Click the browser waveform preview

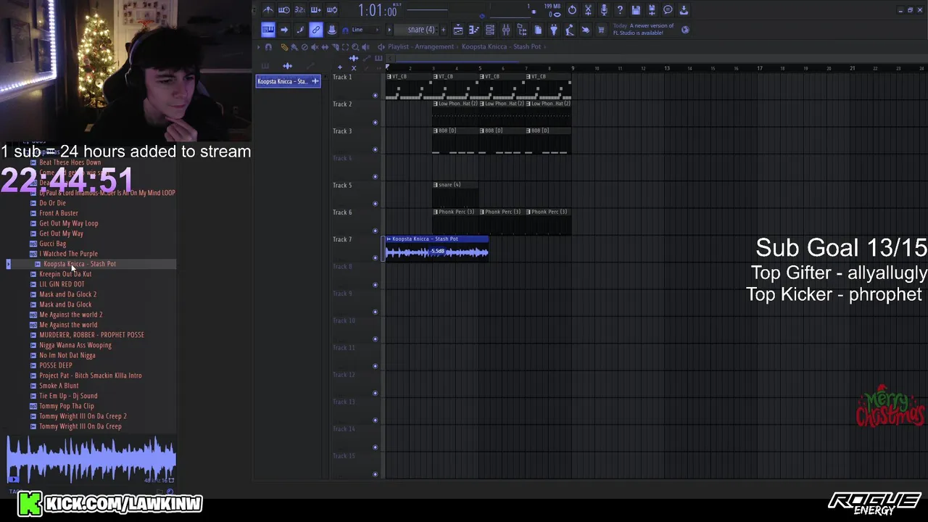pos(91,460)
